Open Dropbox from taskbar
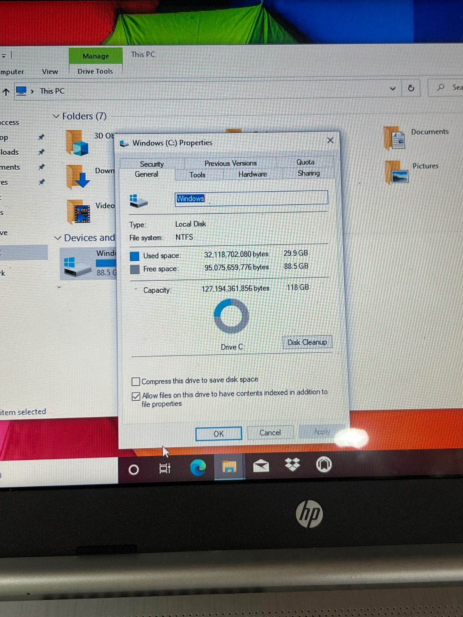This screenshot has height=617, width=463. 292,464
